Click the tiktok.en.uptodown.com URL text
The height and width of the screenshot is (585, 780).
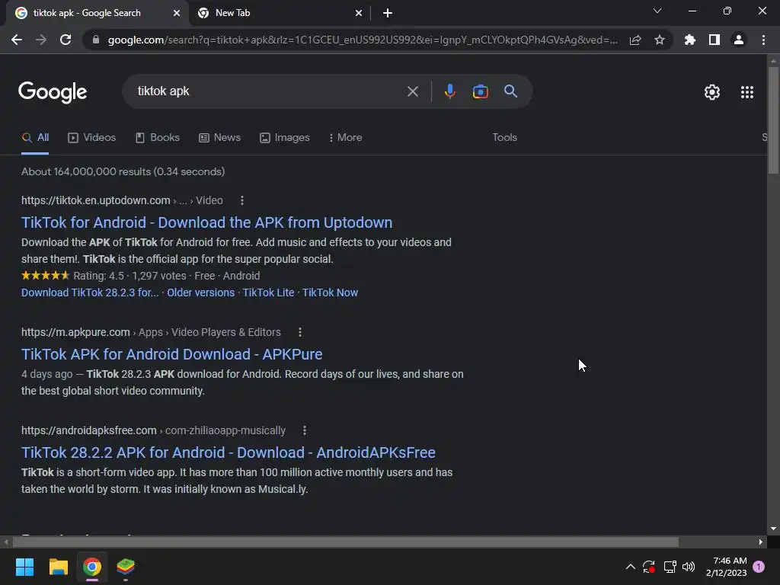click(95, 200)
